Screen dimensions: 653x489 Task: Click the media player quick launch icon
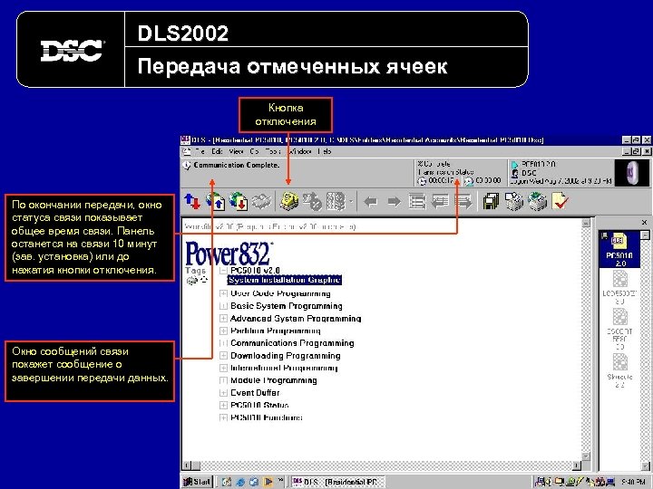pyautogui.click(x=268, y=482)
